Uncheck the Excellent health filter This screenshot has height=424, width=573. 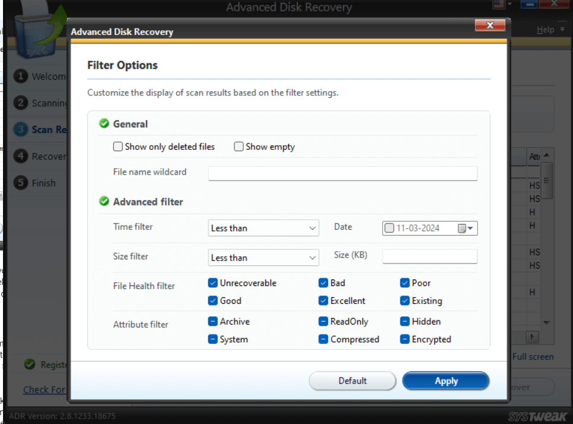pos(323,301)
